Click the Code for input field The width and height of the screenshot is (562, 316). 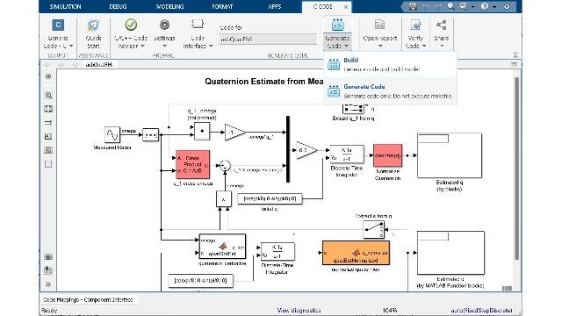point(268,39)
